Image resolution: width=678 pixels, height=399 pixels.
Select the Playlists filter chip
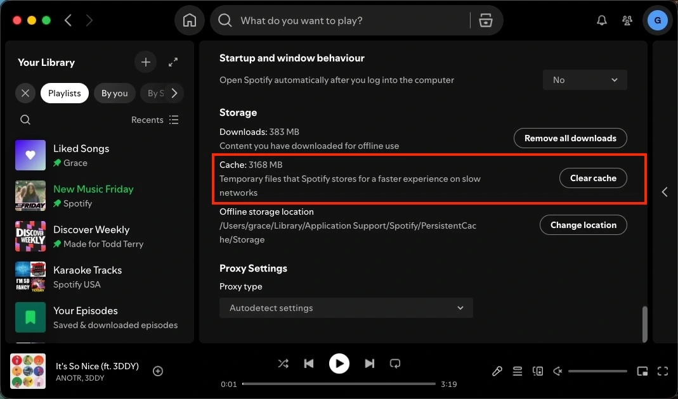[x=65, y=93]
